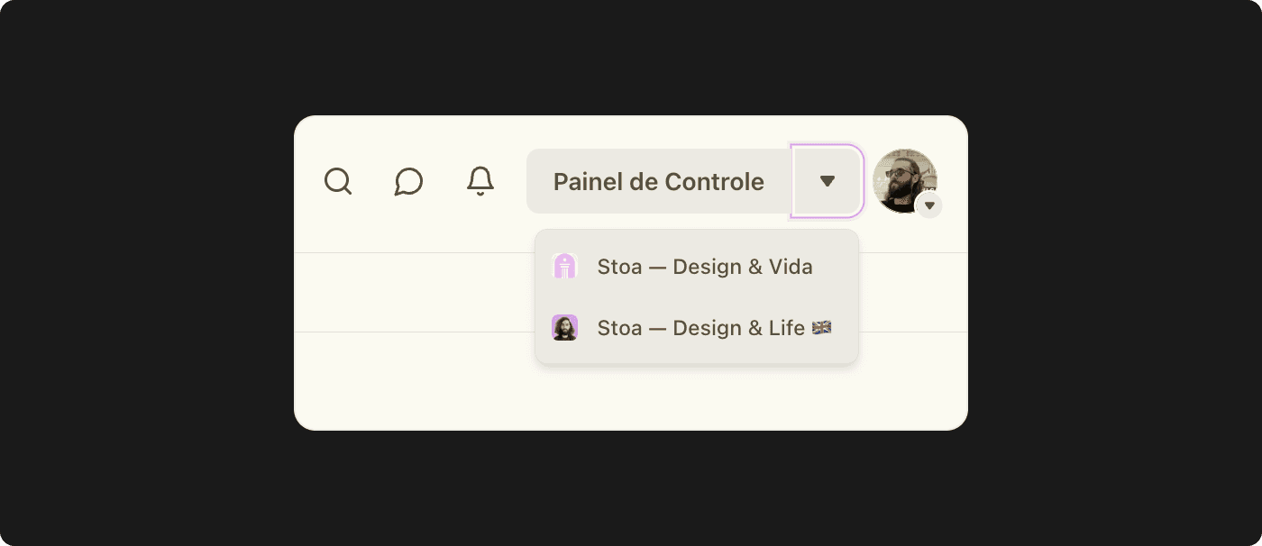1262x546 pixels.
Task: Click the Painel de Controle button
Action: (659, 181)
